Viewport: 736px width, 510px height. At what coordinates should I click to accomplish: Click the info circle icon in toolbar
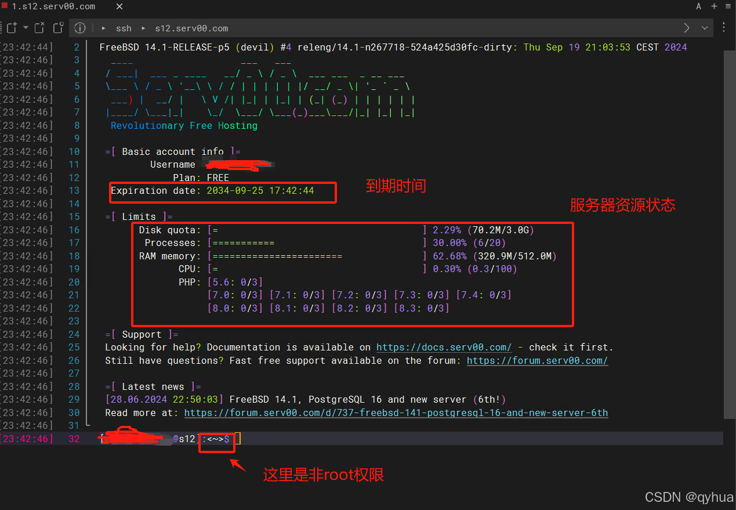[x=80, y=28]
